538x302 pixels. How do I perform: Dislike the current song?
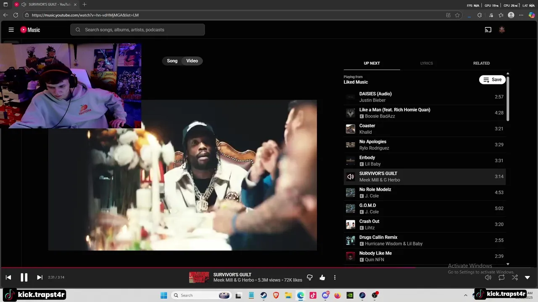tap(310, 277)
